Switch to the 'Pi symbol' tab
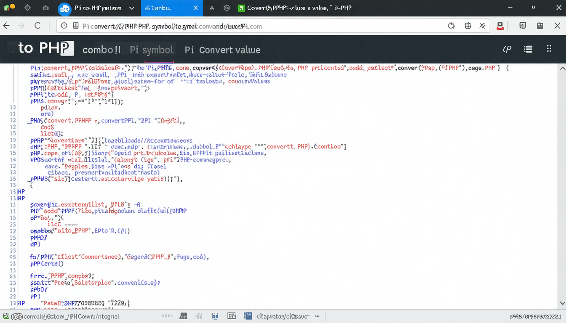This screenshot has height=323, width=566. click(152, 50)
